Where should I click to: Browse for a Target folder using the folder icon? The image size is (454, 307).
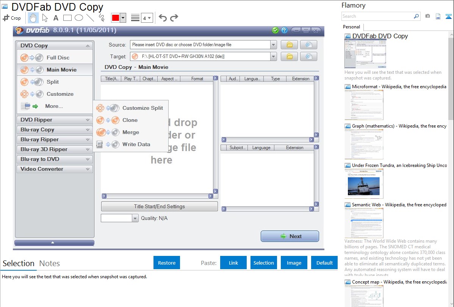pos(289,56)
